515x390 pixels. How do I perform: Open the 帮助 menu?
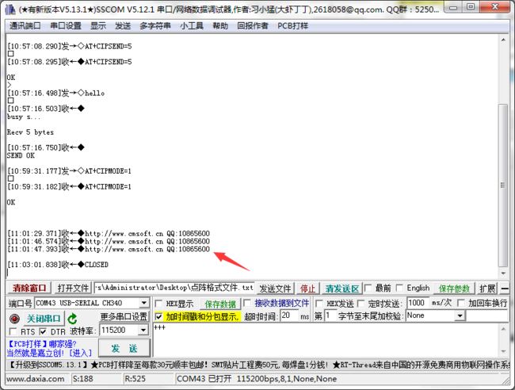pyautogui.click(x=220, y=25)
